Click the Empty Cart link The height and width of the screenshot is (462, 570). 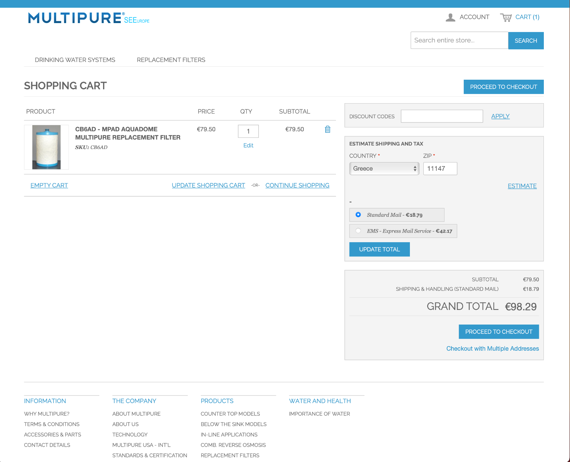[49, 185]
